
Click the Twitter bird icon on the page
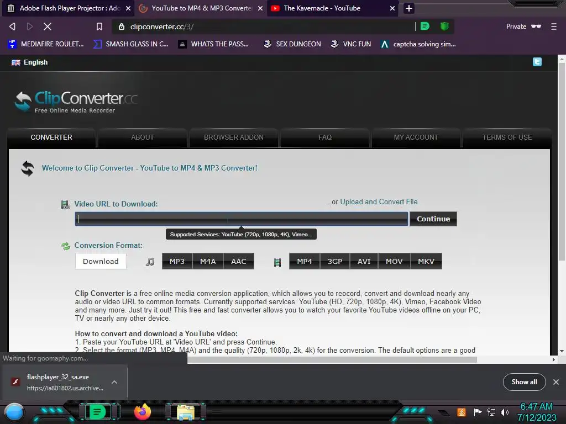pos(537,62)
